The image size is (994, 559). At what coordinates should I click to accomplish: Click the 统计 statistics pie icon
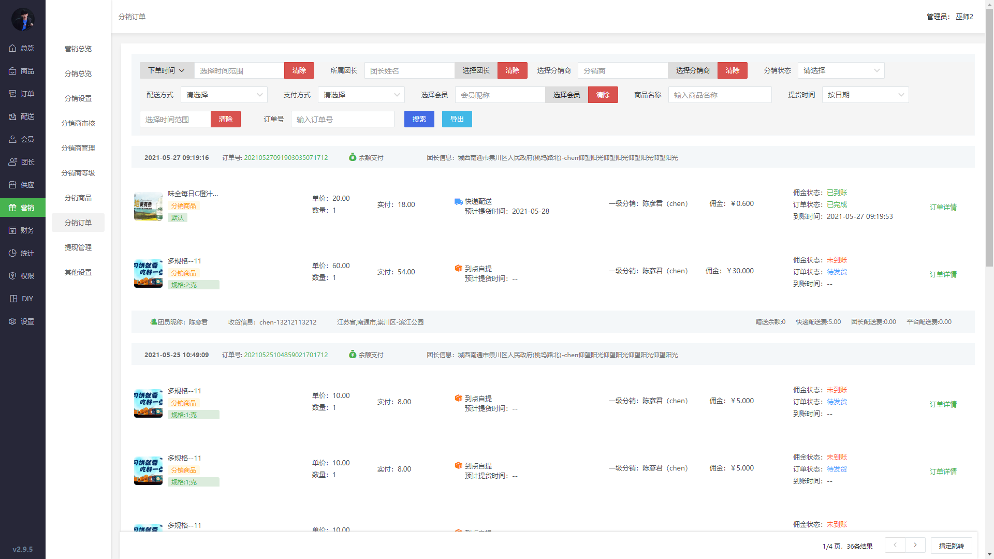[x=12, y=253]
